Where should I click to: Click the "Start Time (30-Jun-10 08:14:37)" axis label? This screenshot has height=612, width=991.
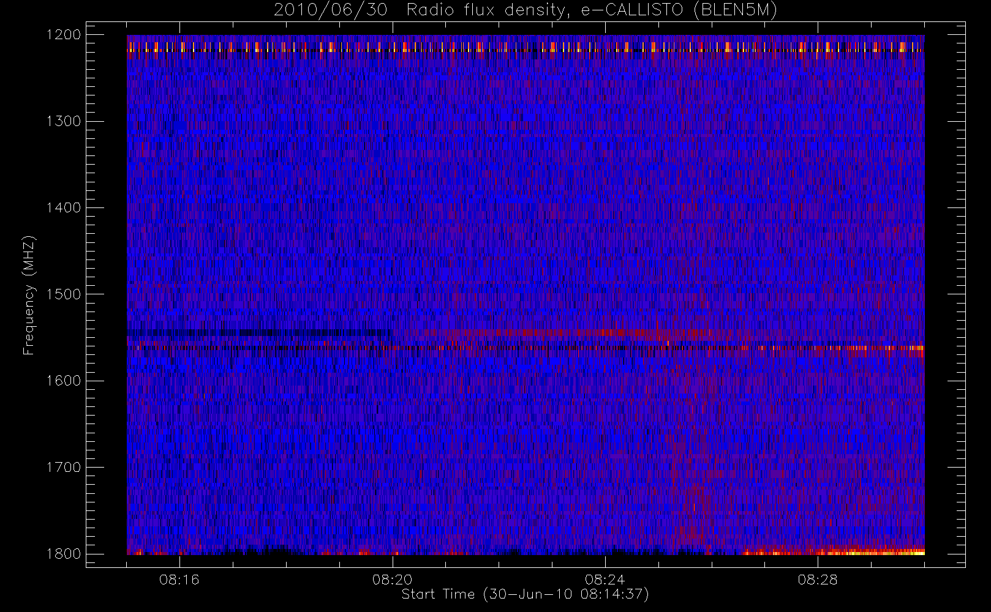click(x=525, y=594)
